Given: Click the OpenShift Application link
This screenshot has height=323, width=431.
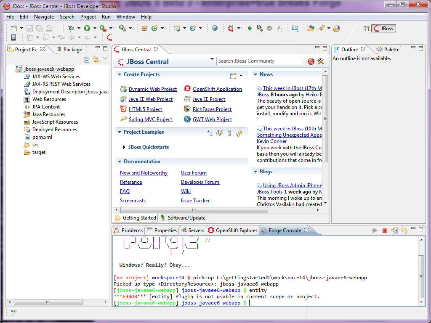Looking at the screenshot, I should click(x=217, y=89).
